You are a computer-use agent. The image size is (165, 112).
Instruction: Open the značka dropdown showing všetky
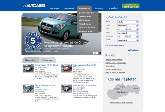pos(128,22)
